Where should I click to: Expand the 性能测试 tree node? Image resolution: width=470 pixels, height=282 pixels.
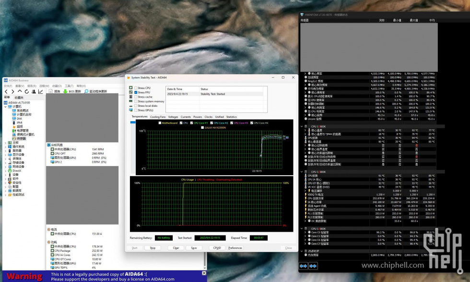point(5,194)
